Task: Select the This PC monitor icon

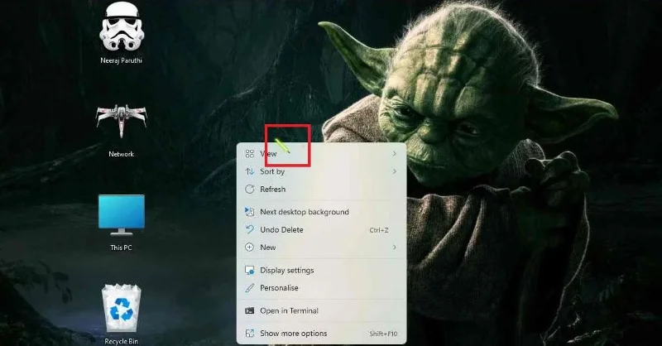Action: coord(122,214)
